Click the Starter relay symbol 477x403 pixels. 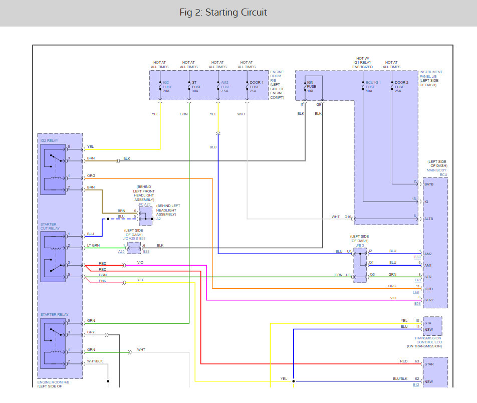point(53,342)
